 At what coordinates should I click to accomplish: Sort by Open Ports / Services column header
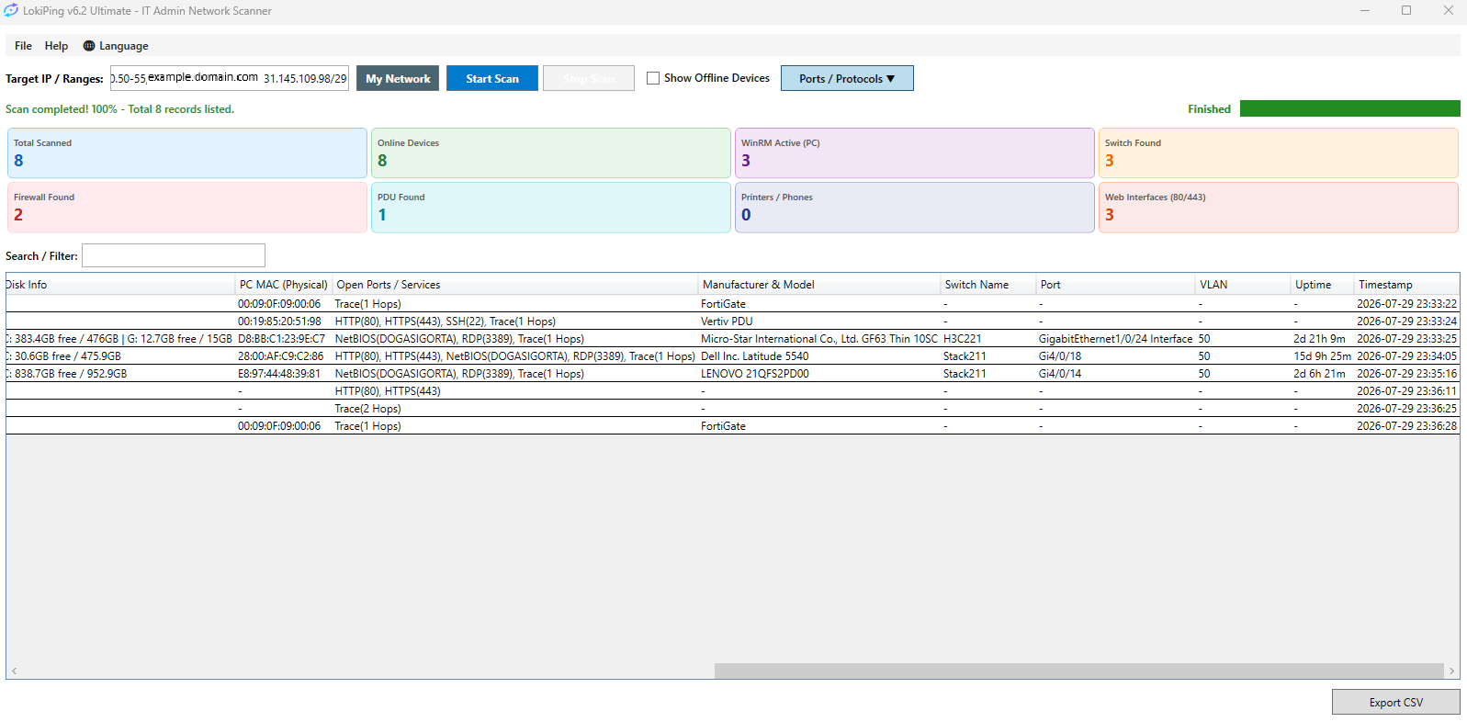point(515,285)
